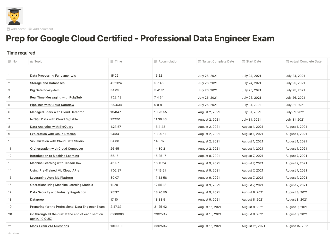Open the Time required database title
Viewport: 330px width, 234px height.
[21, 53]
